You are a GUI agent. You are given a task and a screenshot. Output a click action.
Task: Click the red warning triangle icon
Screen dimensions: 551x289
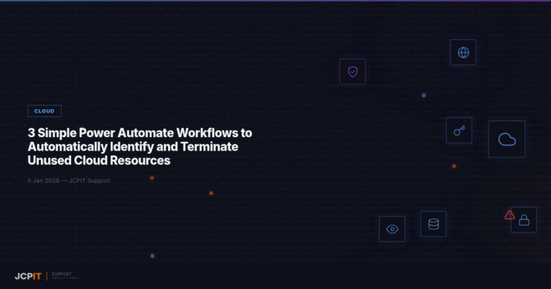(509, 214)
